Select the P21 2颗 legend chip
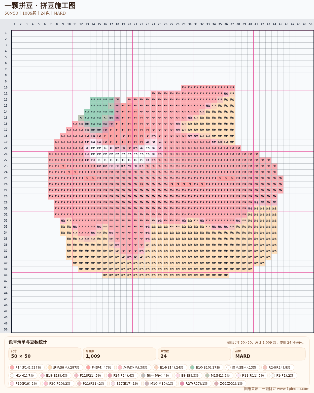 tap(92, 383)
